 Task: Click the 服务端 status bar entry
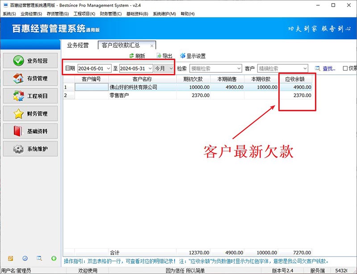click(317, 270)
